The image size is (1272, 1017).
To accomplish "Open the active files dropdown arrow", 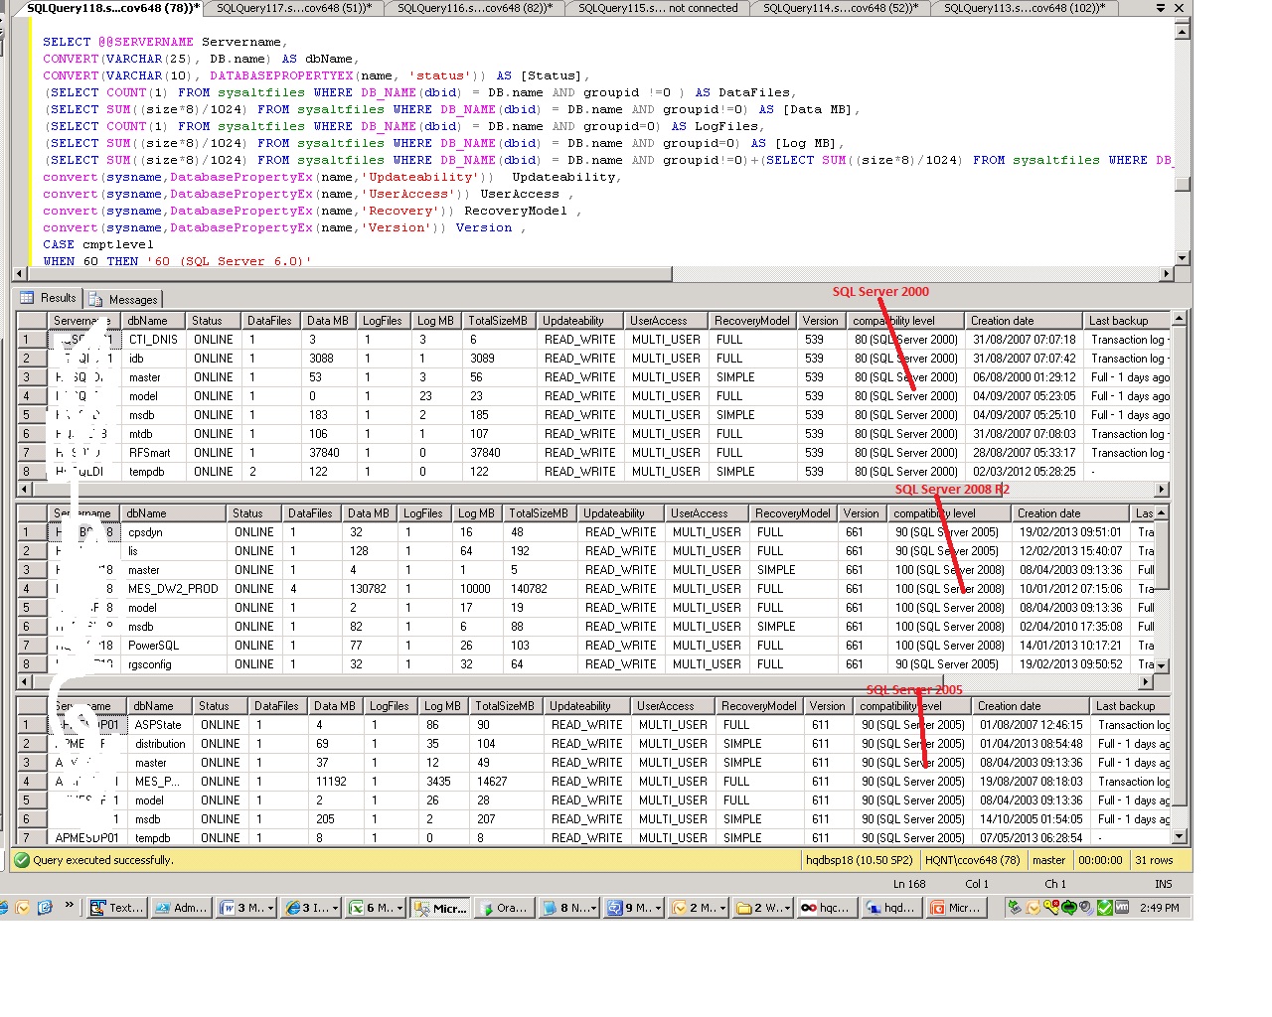I will (x=1161, y=8).
